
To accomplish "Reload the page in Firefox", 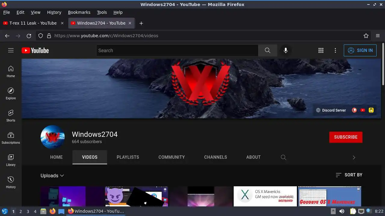I will (29, 36).
